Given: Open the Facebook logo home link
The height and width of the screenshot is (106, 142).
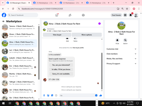Looking at the screenshot, I should click(x=4, y=15).
